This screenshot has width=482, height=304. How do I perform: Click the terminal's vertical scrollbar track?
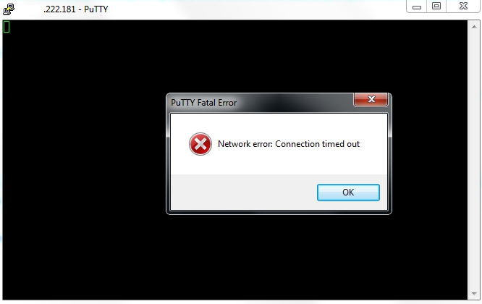474,160
